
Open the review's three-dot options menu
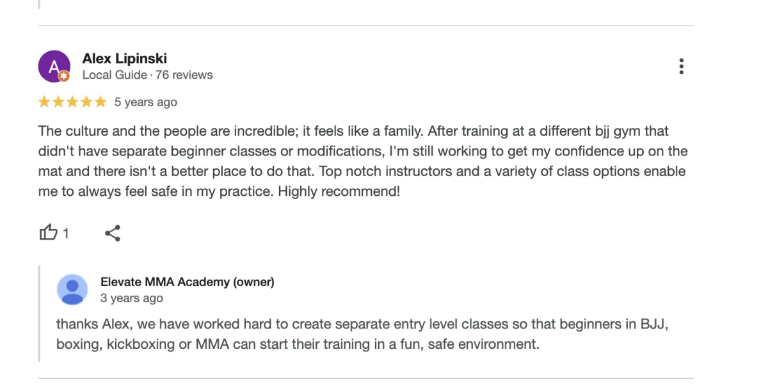(682, 67)
